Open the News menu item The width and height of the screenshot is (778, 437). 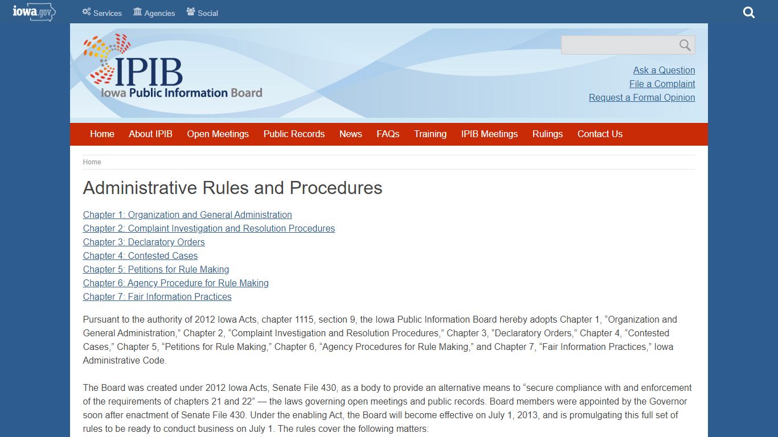351,134
